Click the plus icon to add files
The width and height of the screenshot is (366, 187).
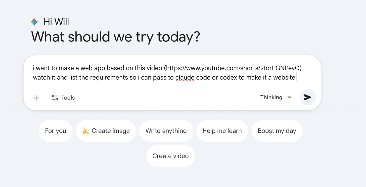36,98
